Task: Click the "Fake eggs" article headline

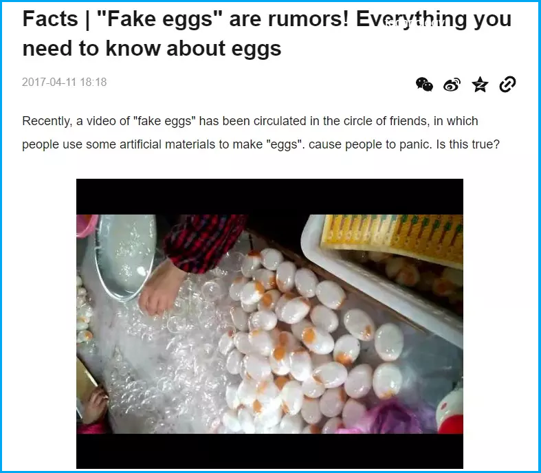Action: click(267, 33)
